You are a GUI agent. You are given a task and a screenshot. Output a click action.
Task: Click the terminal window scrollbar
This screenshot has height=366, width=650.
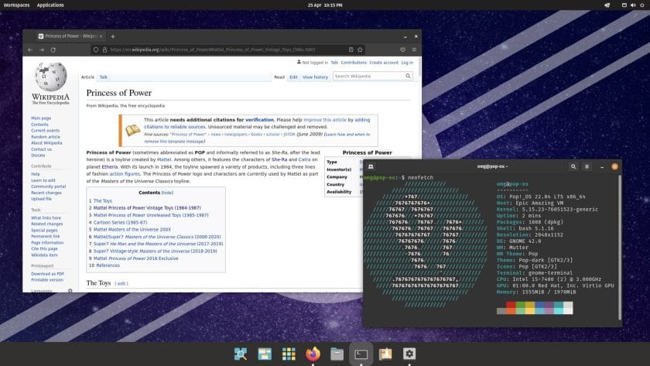point(620,248)
